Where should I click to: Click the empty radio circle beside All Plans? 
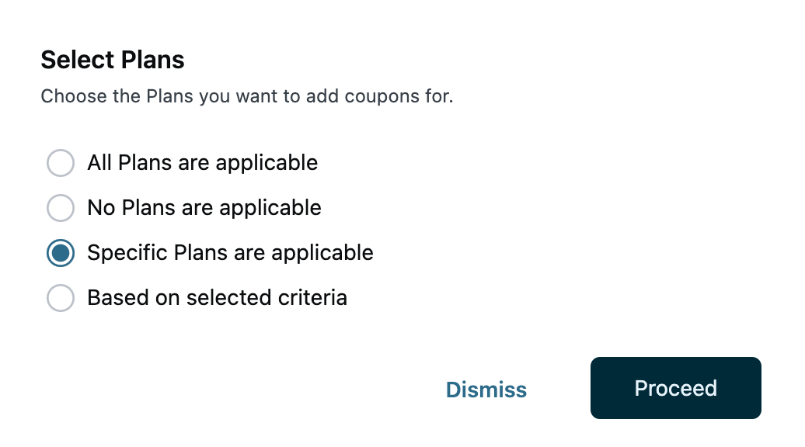click(x=61, y=163)
